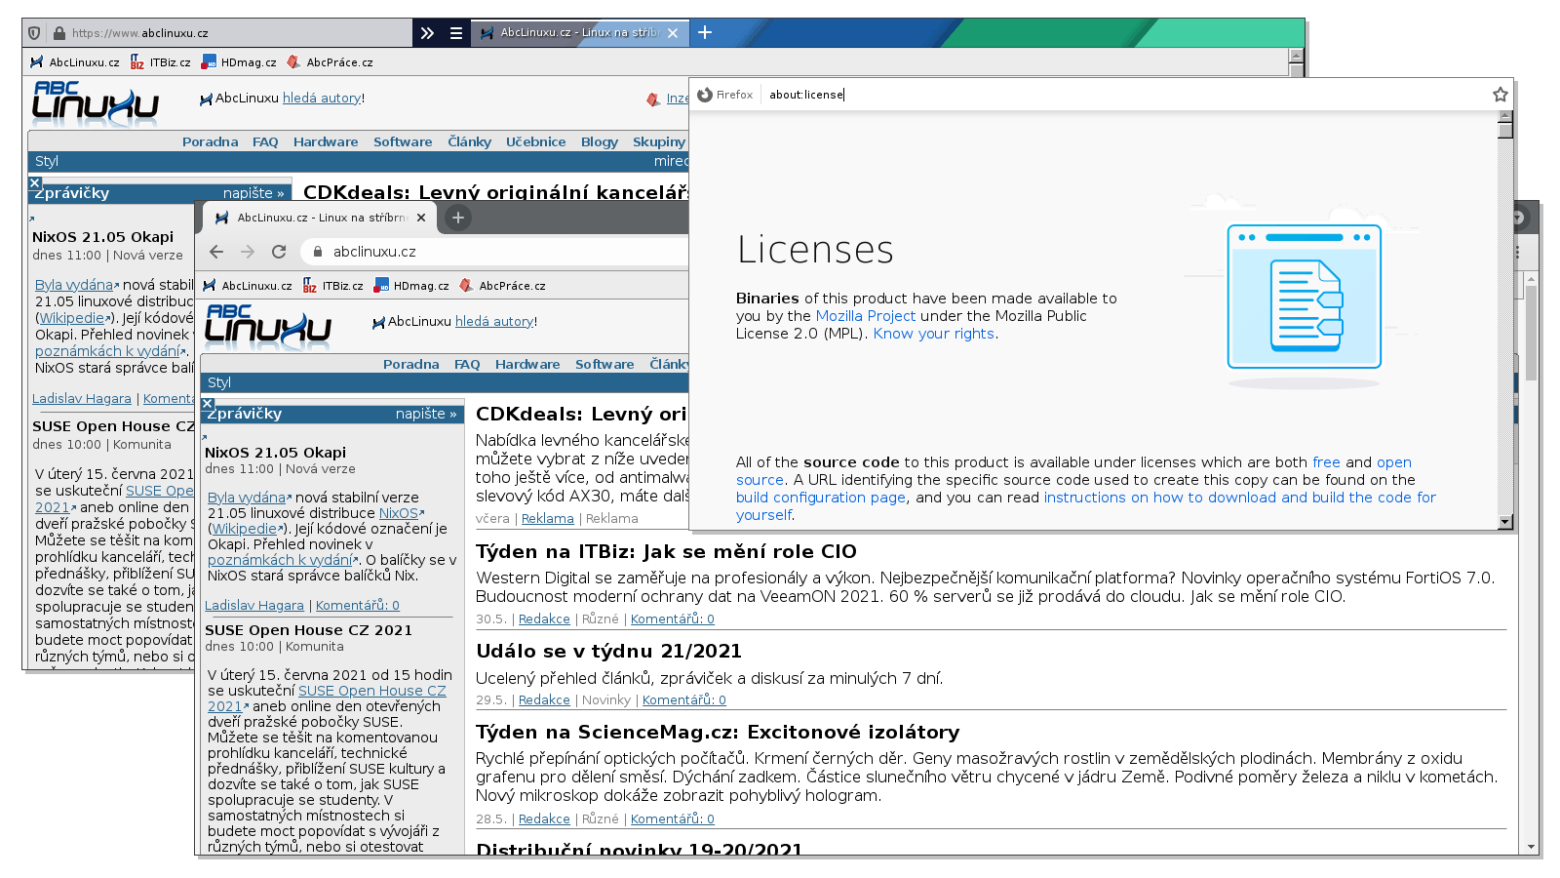Open 'poznámkách k vydání' link in Chrome page
The image size is (1560, 878).
tap(280, 560)
